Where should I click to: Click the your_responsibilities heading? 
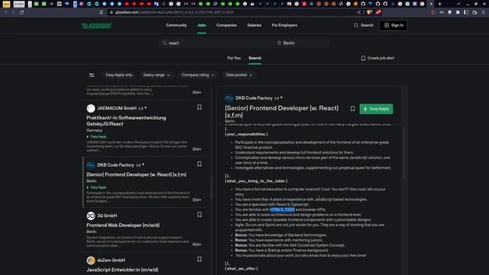246,134
